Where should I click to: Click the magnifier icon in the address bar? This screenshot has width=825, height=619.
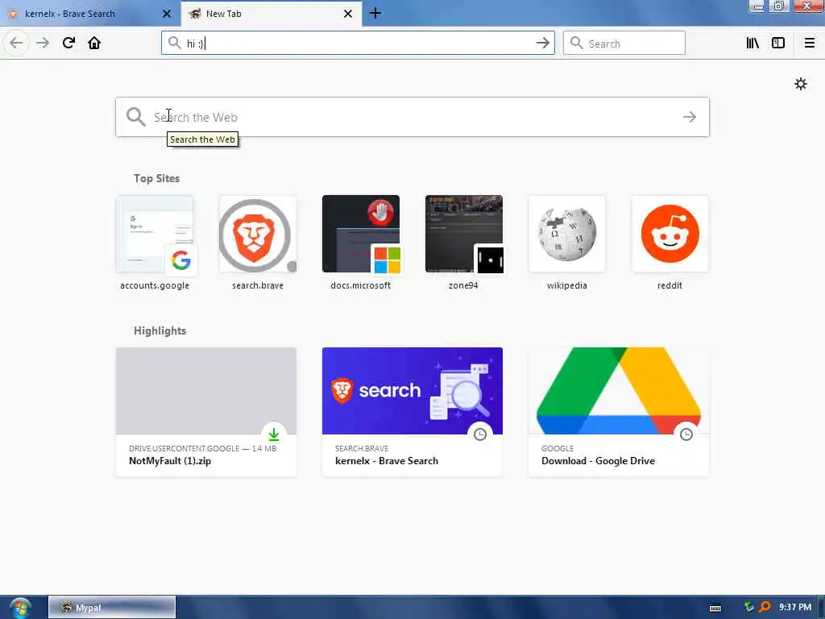coord(174,43)
